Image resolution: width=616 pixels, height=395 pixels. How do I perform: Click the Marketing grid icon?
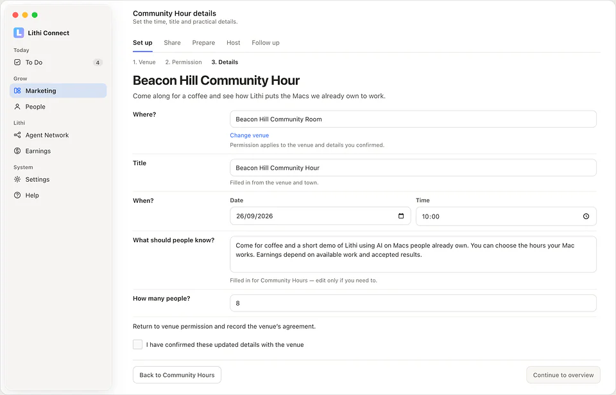pos(17,91)
